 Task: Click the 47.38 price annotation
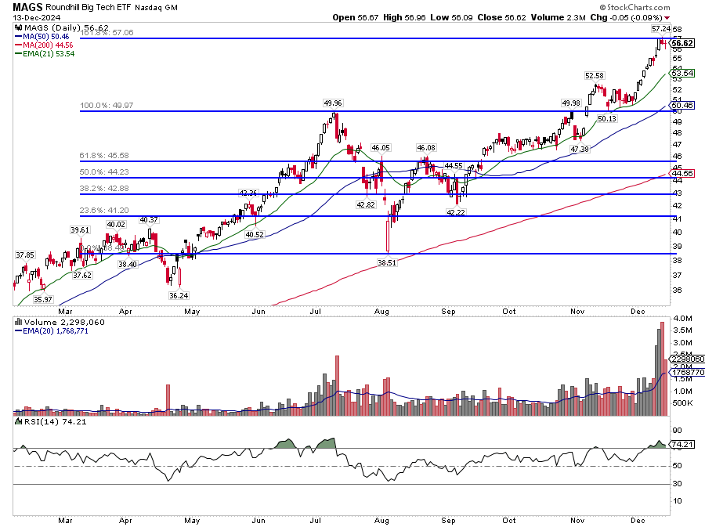[580, 149]
